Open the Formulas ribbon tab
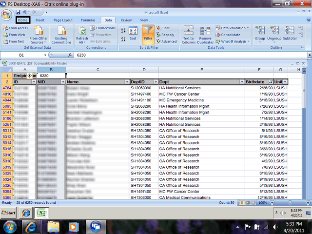312x234 pixels. pos(88,20)
